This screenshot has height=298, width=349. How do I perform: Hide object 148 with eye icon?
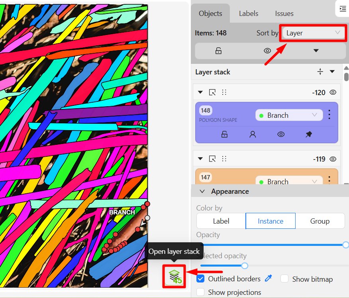coord(281,134)
